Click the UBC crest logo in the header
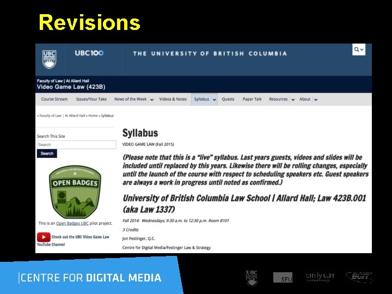The height and width of the screenshot is (294, 392). click(x=49, y=59)
